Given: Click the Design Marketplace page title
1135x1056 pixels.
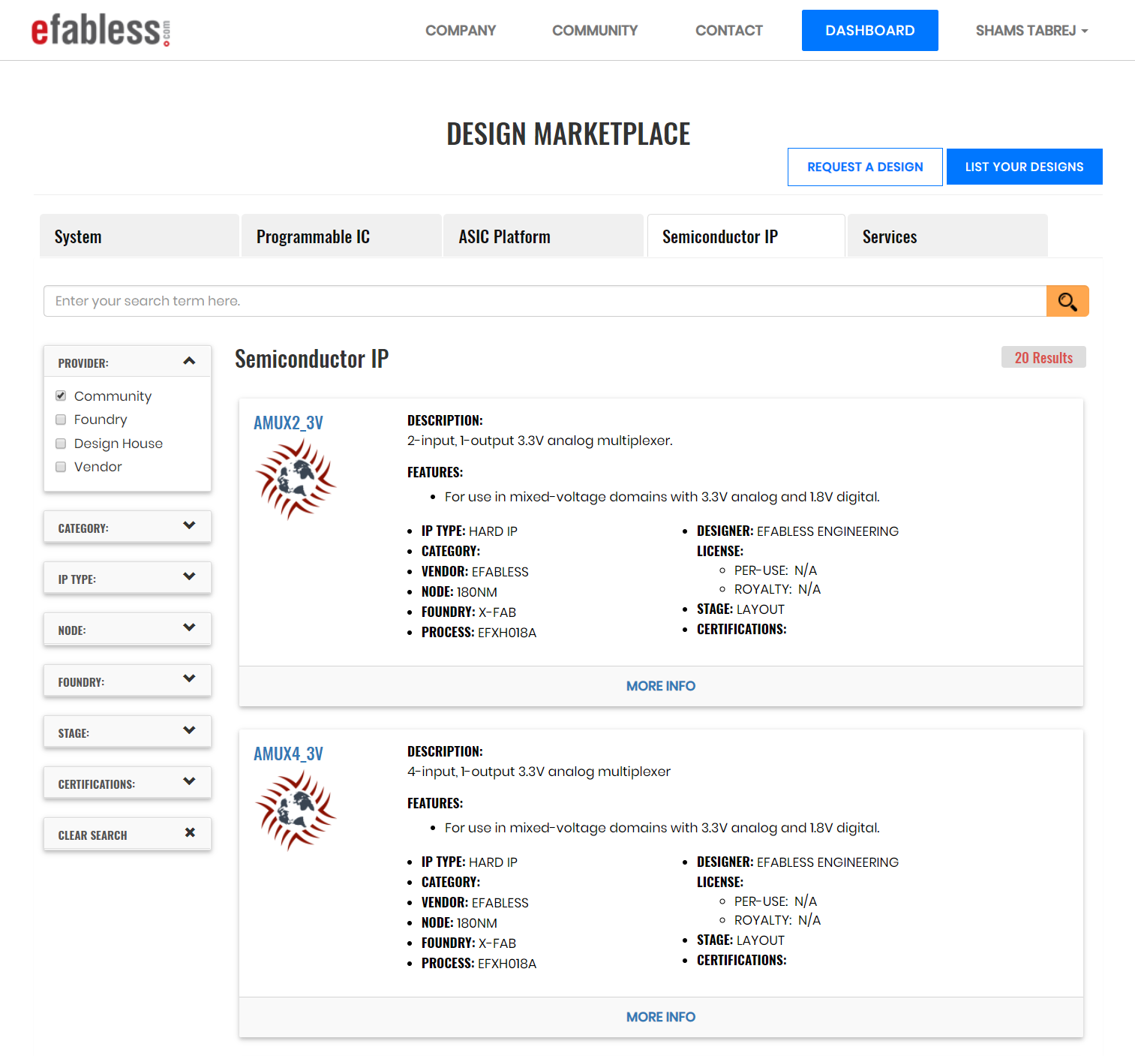Looking at the screenshot, I should pos(568,134).
